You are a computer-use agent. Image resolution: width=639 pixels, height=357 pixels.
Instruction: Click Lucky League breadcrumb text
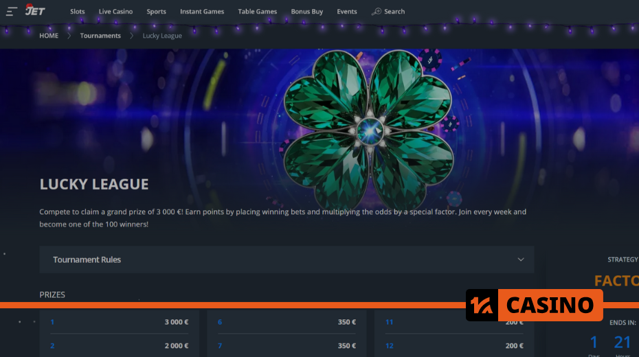[162, 36]
